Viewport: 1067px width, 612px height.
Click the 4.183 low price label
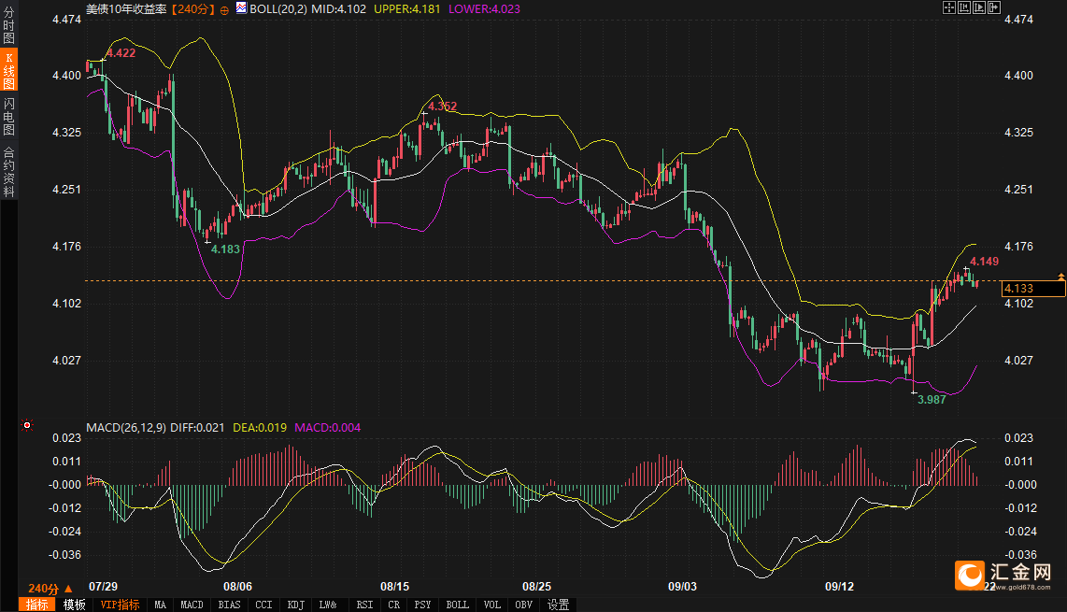(225, 249)
